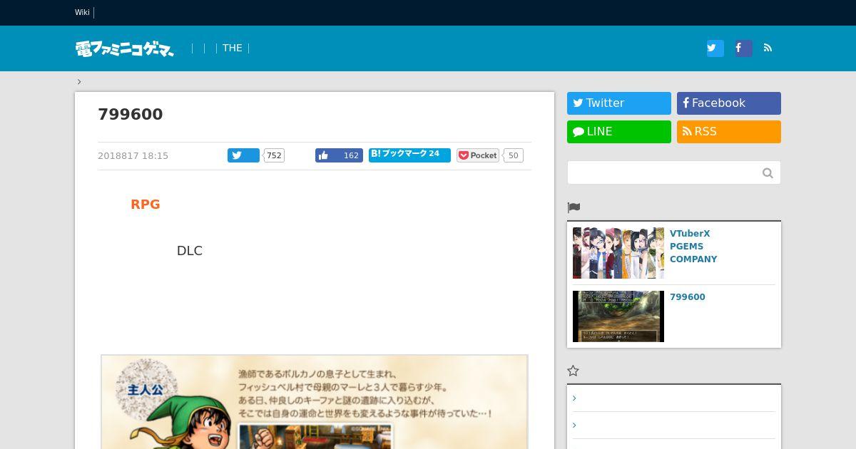This screenshot has width=856, height=449.
Task: Open the sidebar 799600 article link
Action: pos(688,297)
